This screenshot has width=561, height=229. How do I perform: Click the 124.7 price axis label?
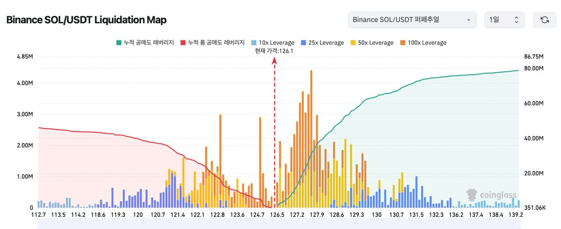pos(257,215)
